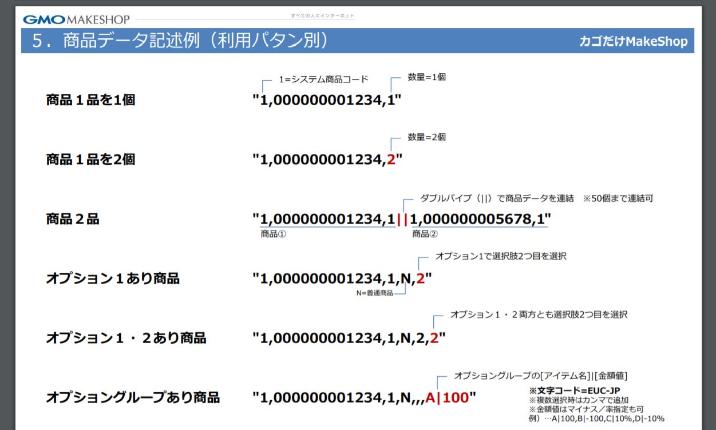Select the code "1,000000001234,1,N,2,2"

(x=349, y=338)
